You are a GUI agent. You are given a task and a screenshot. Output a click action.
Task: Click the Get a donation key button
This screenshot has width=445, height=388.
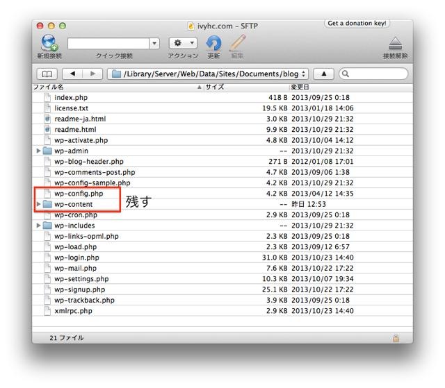click(x=357, y=23)
